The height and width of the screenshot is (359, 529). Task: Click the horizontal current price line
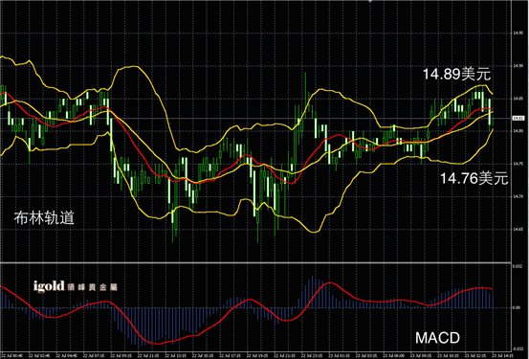[x=256, y=118]
